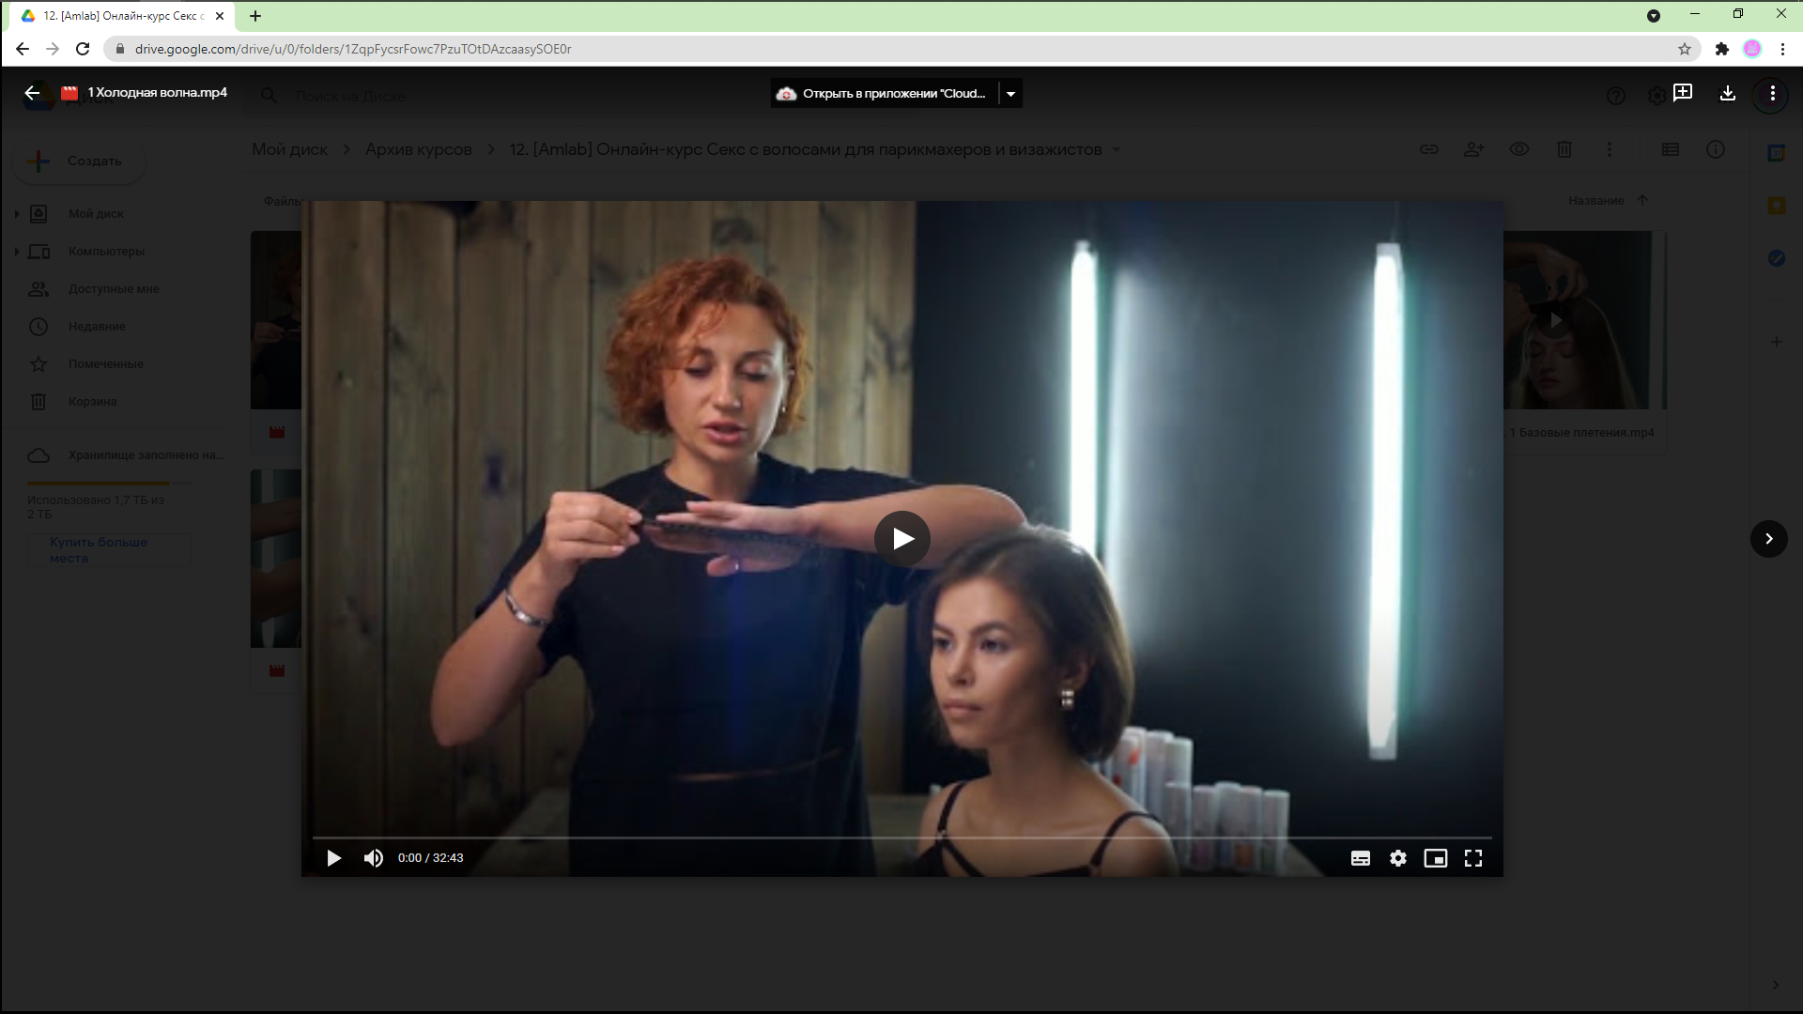Click file name 1 Холодная волна.mp4

click(158, 93)
